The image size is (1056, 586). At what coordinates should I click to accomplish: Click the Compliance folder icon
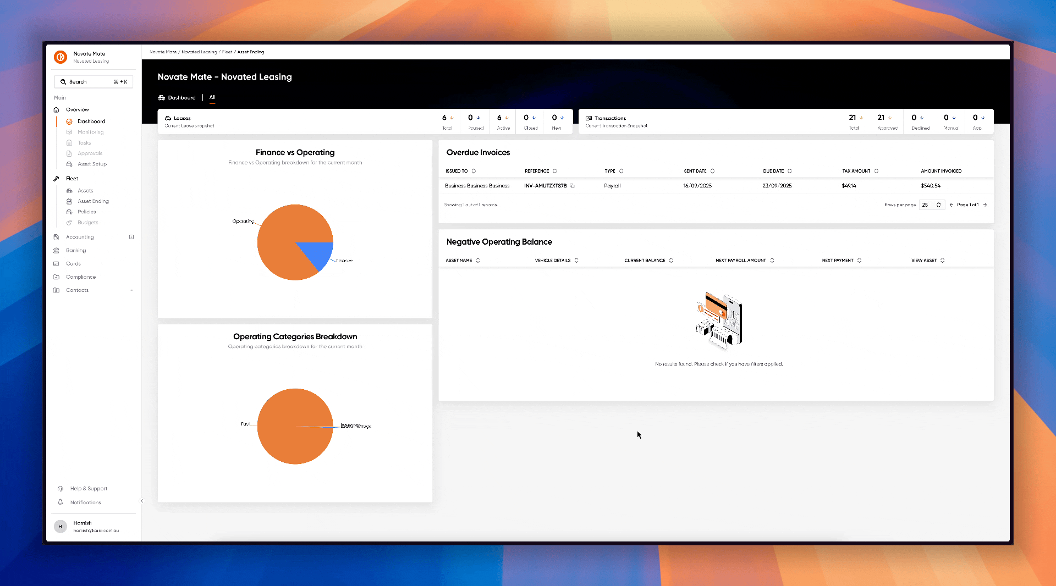pos(56,277)
